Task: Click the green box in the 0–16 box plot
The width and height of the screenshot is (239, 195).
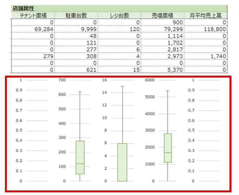Action: 123,162
